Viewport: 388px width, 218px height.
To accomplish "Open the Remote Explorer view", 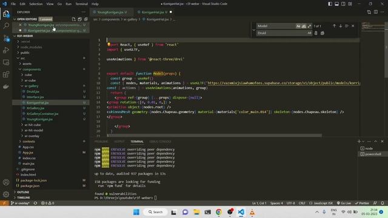I will click(6, 62).
